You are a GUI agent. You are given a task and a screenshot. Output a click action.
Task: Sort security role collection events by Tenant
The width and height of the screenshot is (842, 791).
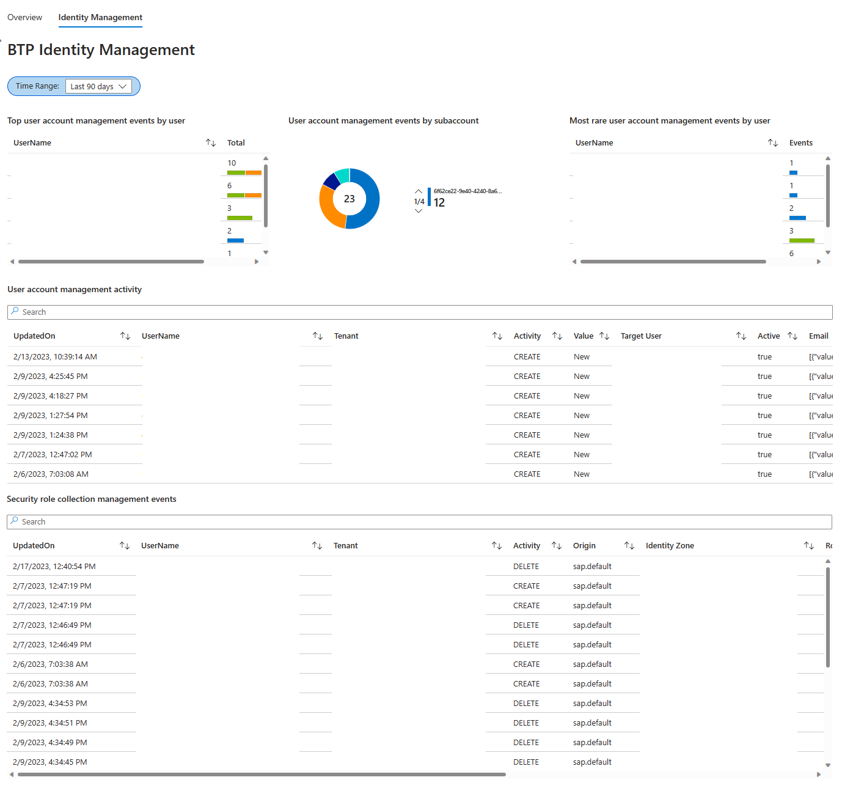(497, 545)
